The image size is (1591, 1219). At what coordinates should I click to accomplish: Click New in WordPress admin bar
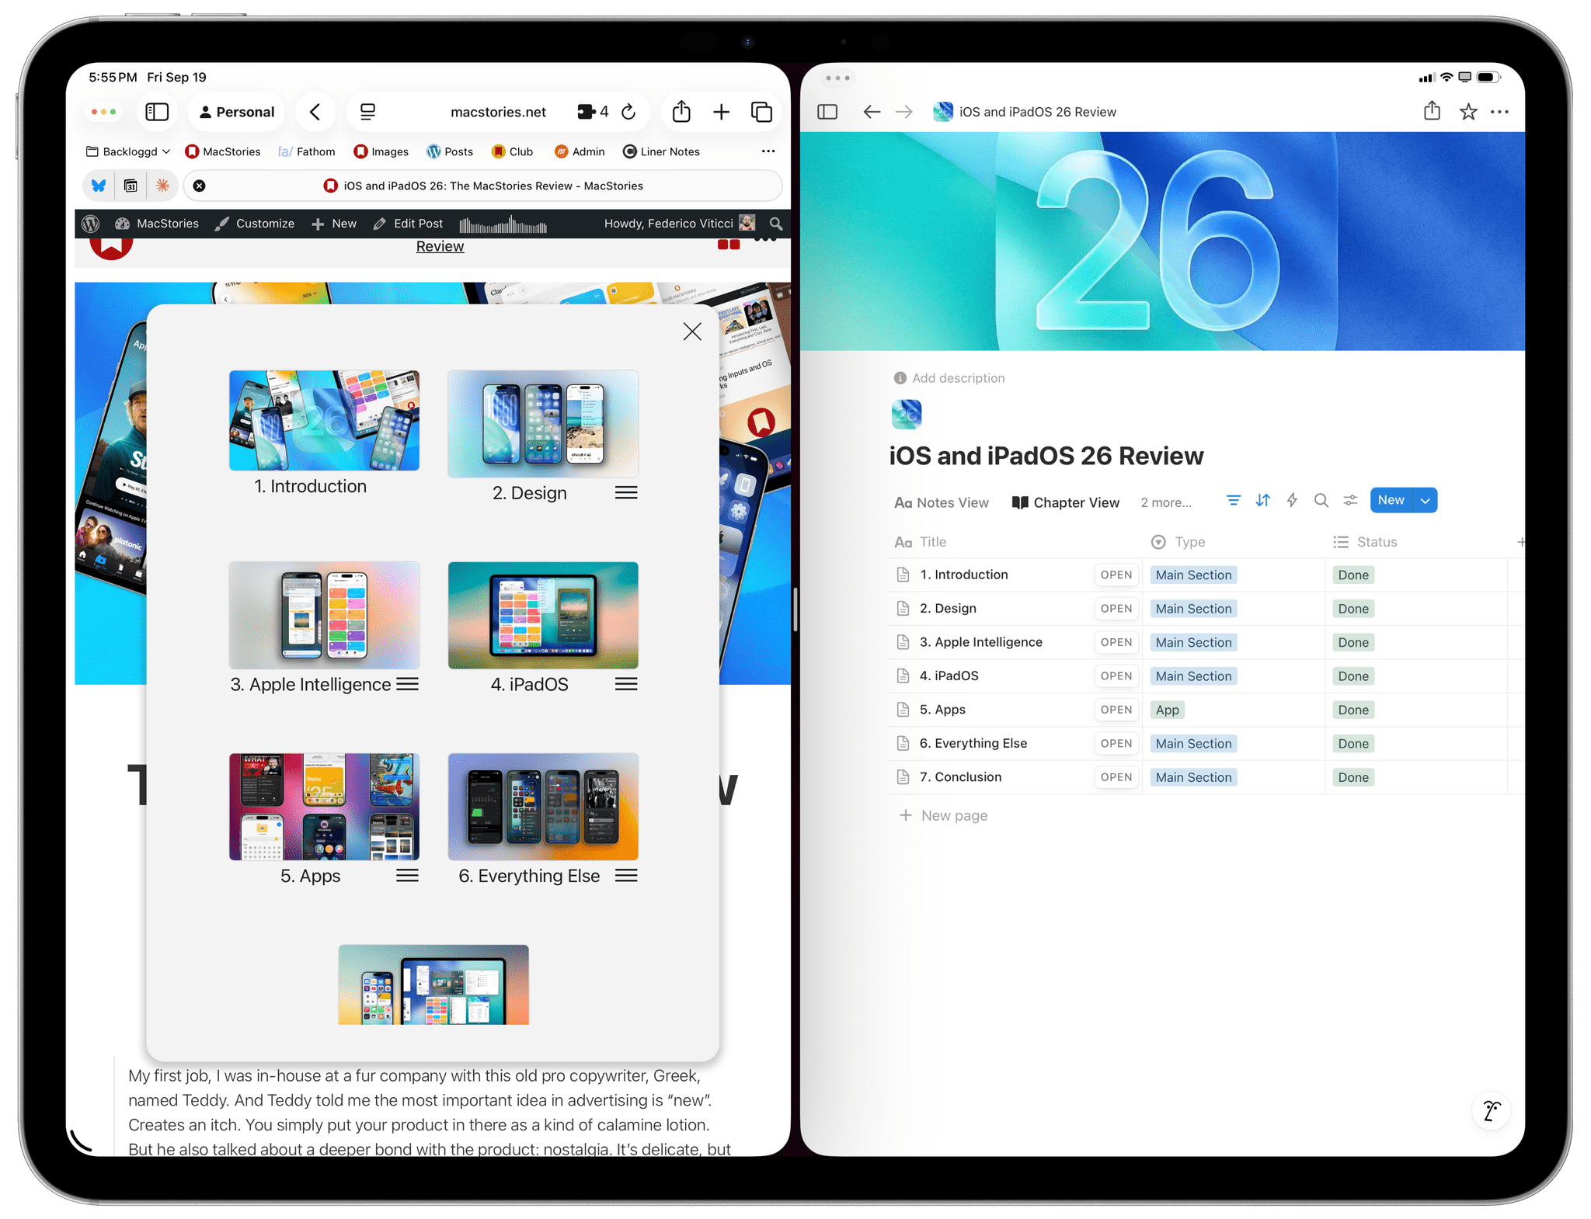click(334, 224)
